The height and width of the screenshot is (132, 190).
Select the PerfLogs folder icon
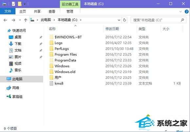point(51,49)
